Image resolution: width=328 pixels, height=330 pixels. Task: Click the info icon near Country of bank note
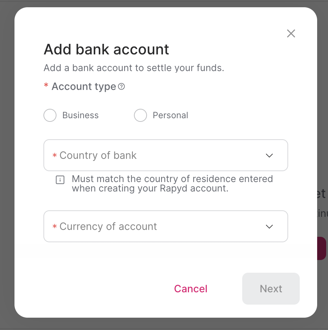(60, 180)
